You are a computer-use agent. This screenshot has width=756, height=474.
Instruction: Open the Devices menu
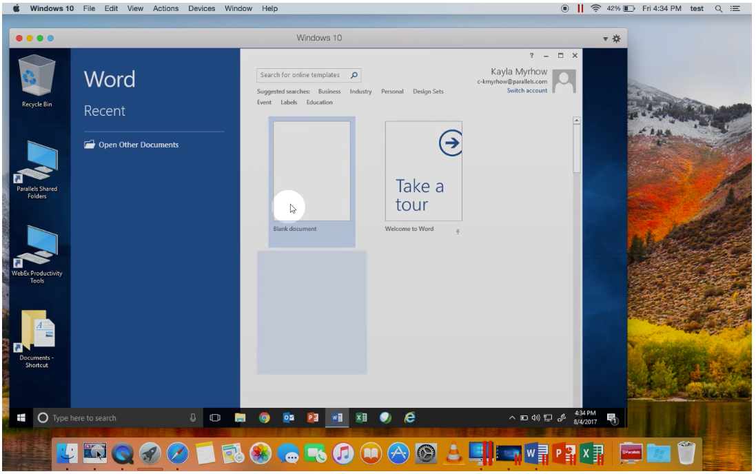coord(201,9)
